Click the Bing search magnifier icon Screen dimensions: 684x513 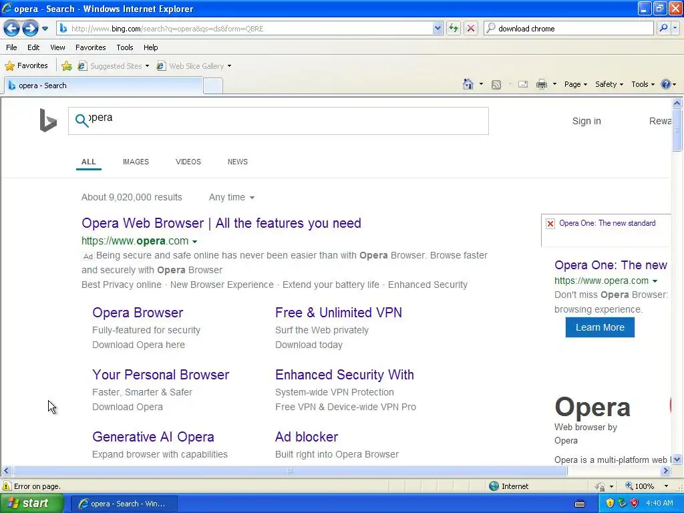pyautogui.click(x=81, y=120)
